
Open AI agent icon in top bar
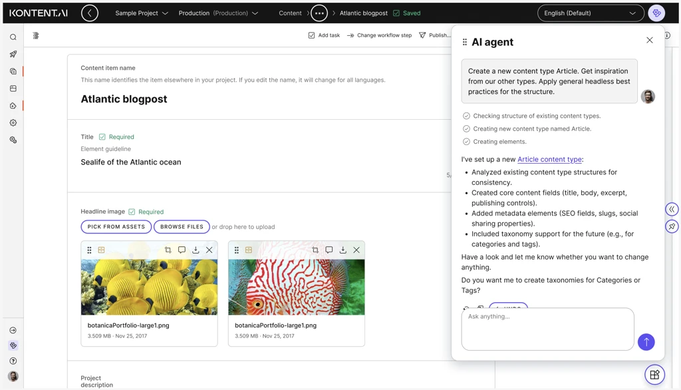[656, 13]
